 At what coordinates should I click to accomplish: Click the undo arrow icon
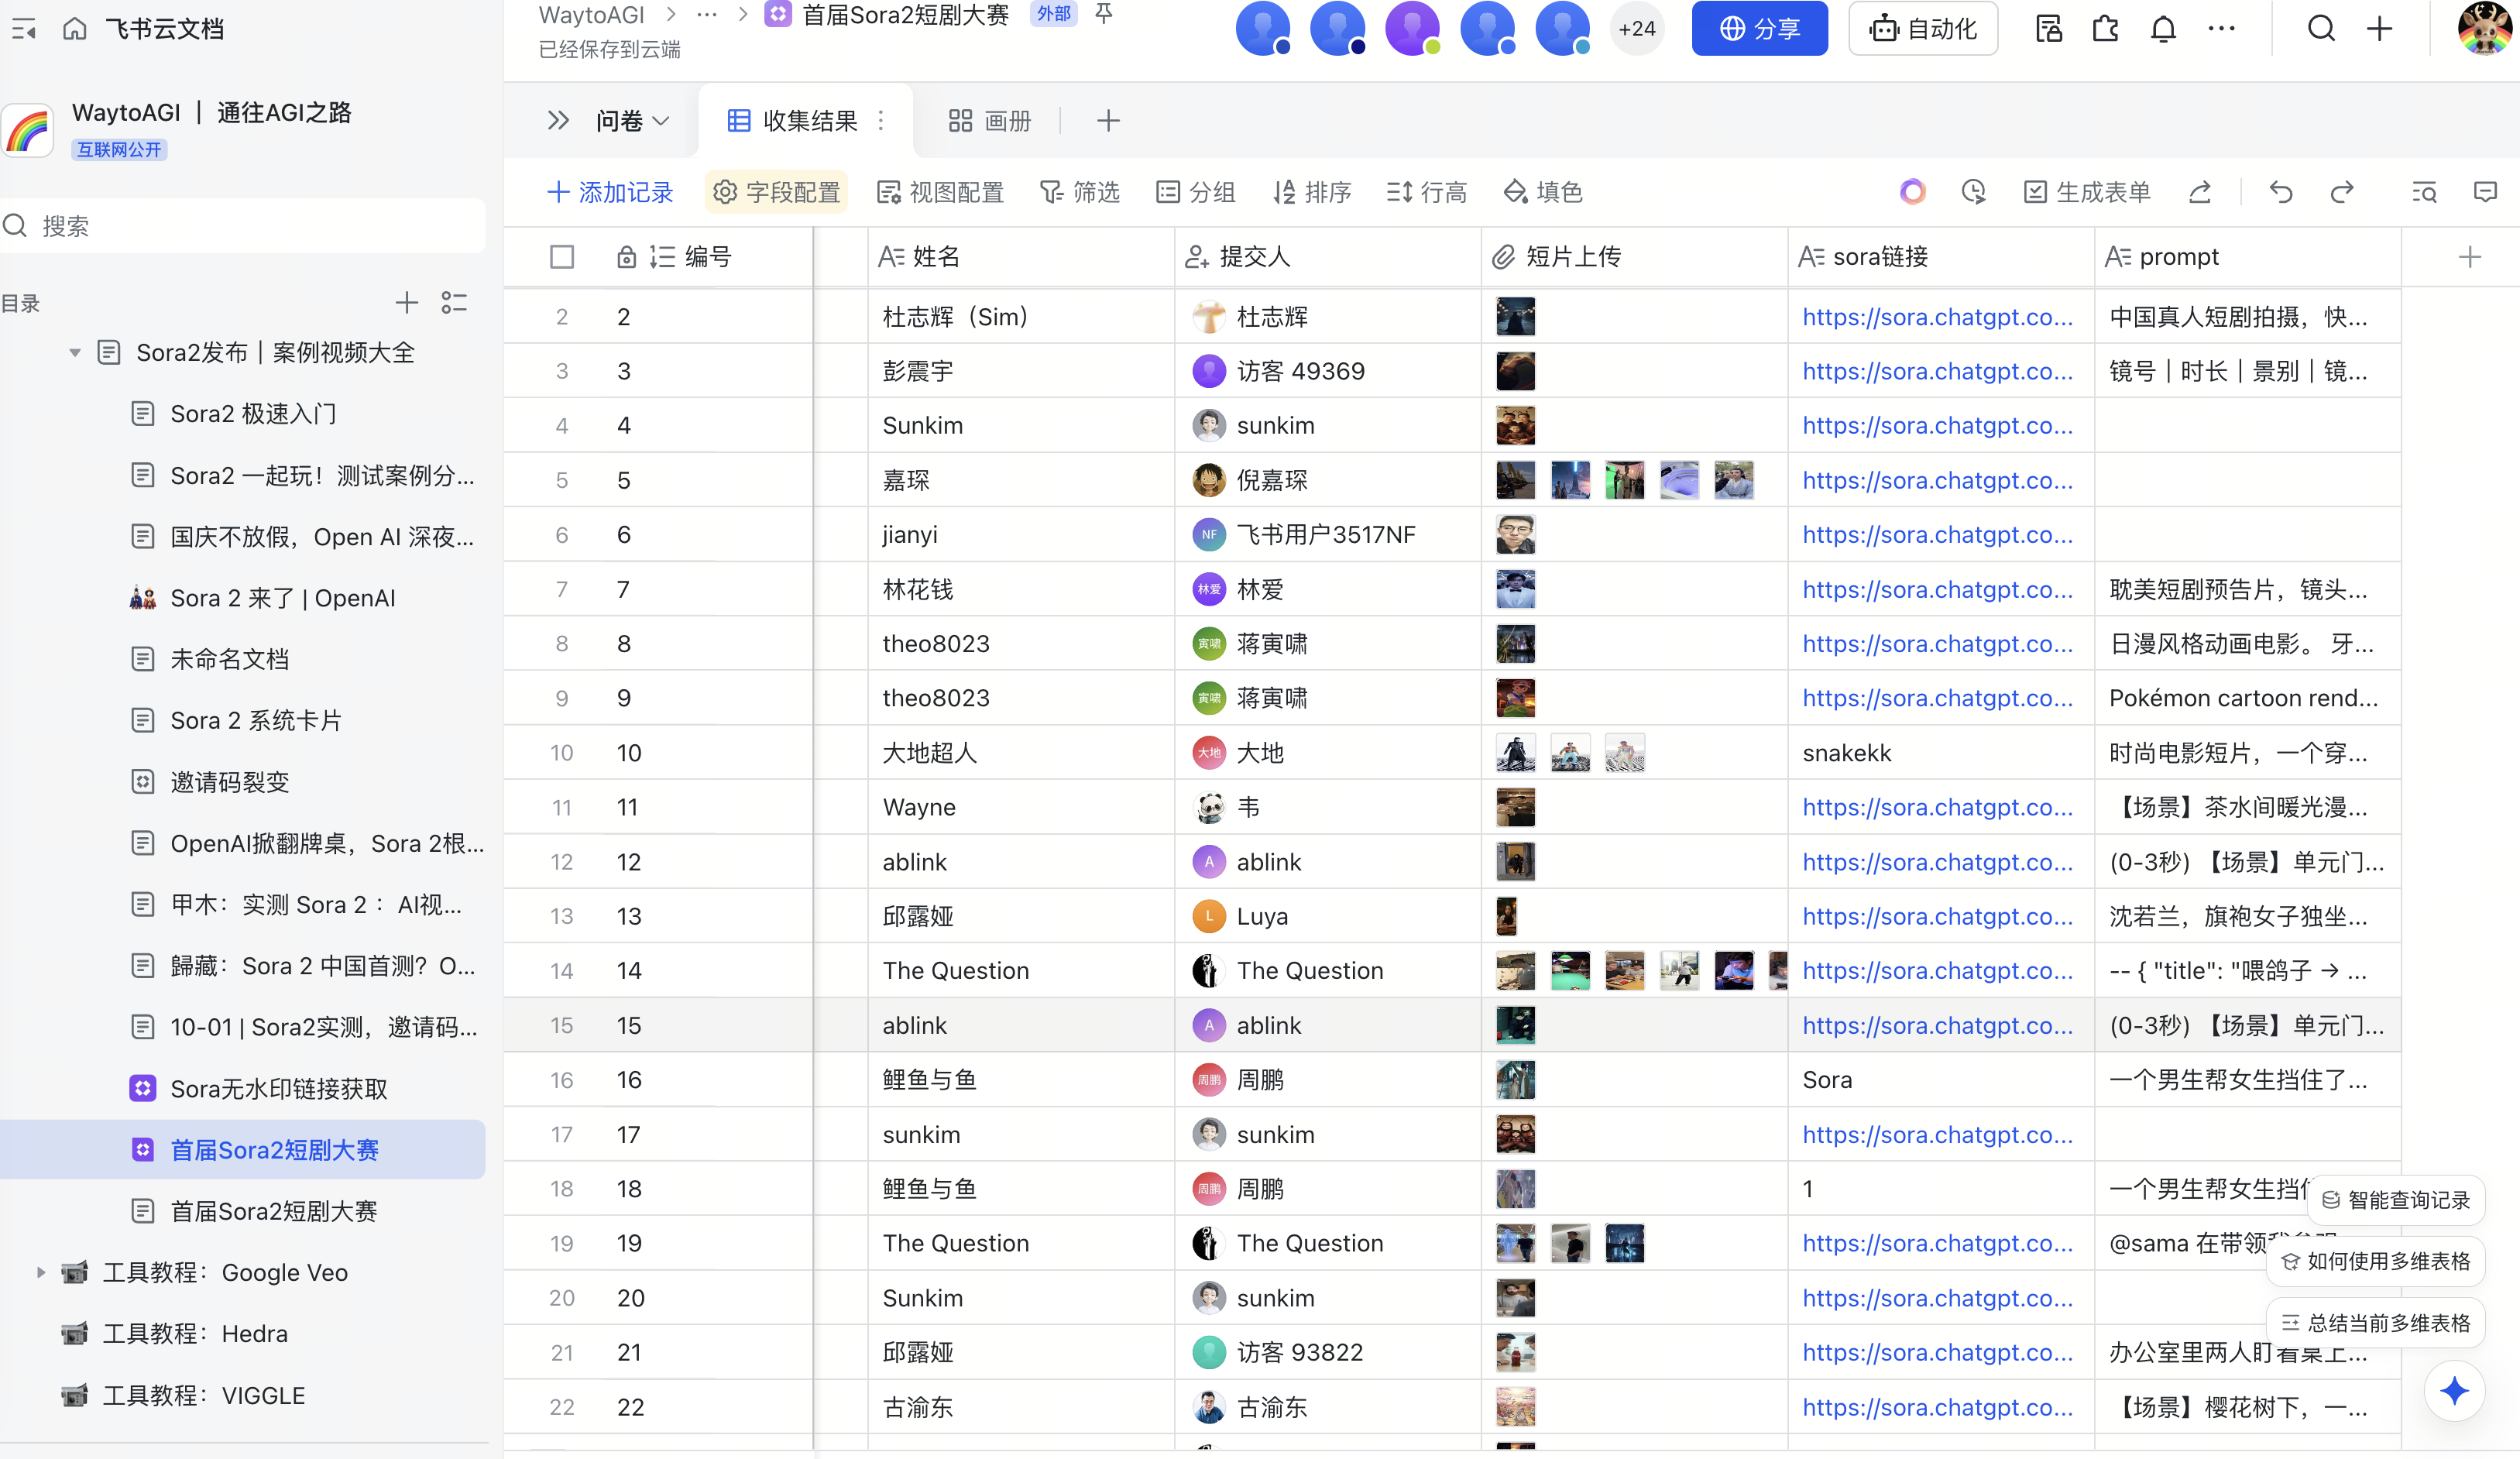[x=2280, y=192]
